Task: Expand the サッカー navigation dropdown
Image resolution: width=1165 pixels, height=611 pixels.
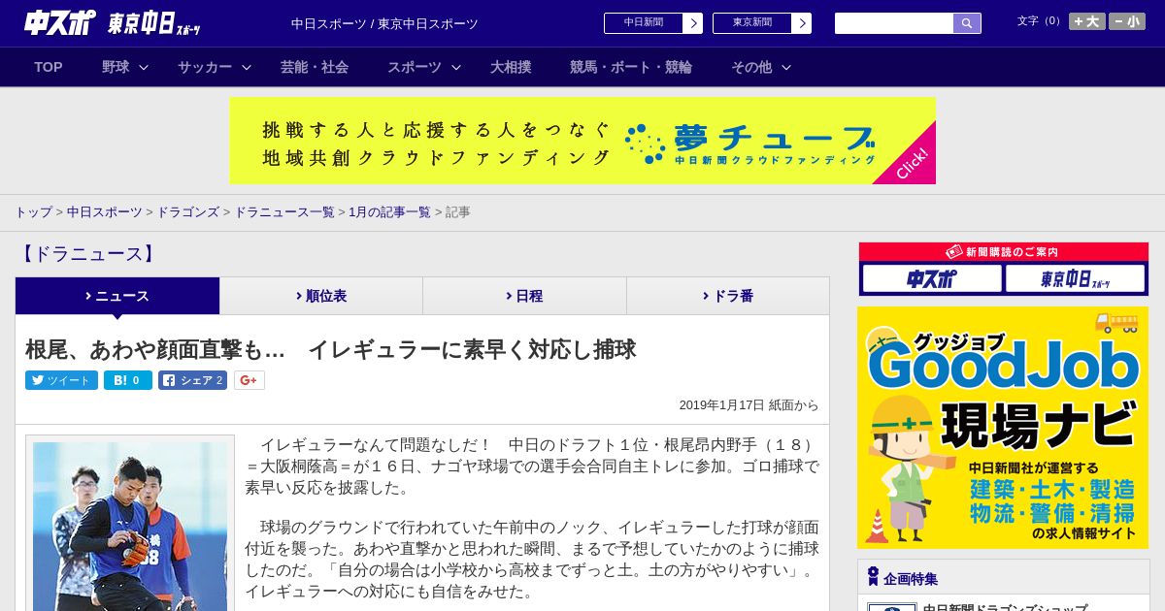Action: pyautogui.click(x=215, y=67)
